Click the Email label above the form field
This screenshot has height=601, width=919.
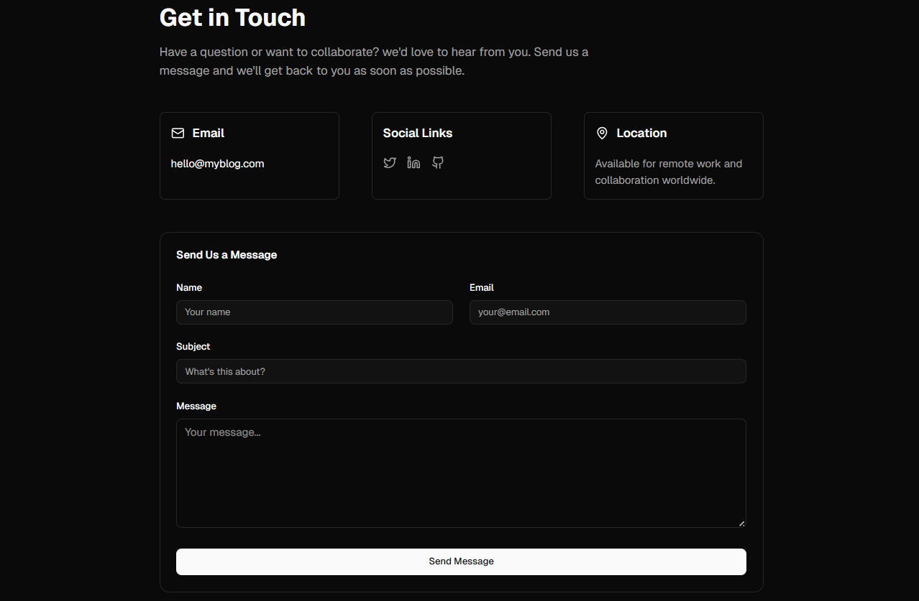482,287
